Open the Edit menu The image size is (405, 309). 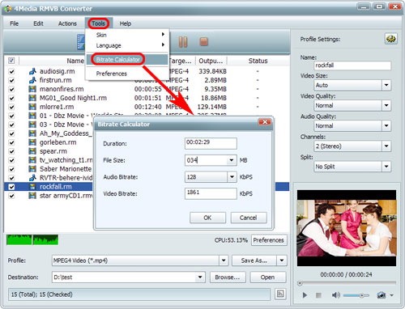[x=38, y=23]
